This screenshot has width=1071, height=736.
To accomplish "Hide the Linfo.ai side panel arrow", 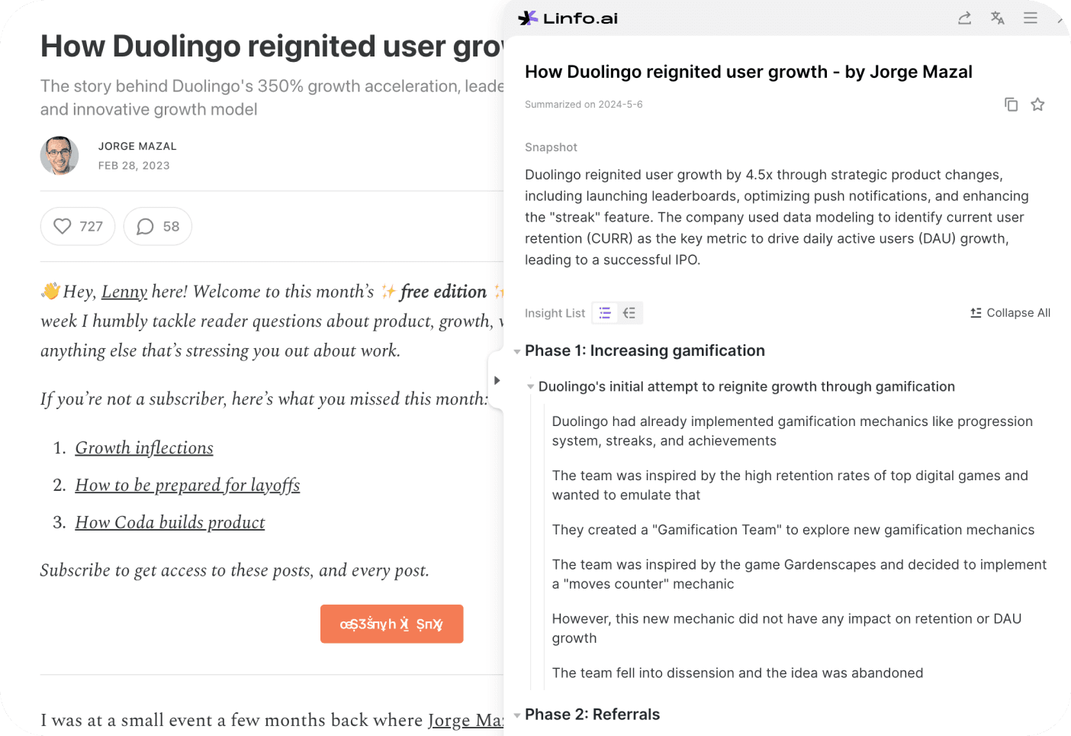I will point(497,380).
